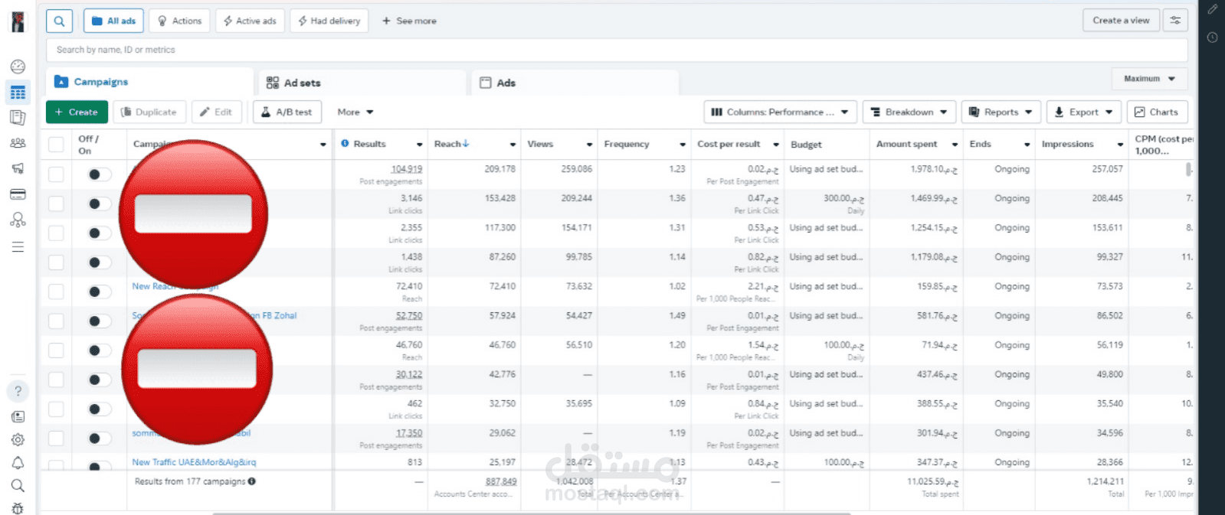This screenshot has width=1225, height=515.
Task: Open the campaigns table icon in sidebar
Action: (18, 93)
